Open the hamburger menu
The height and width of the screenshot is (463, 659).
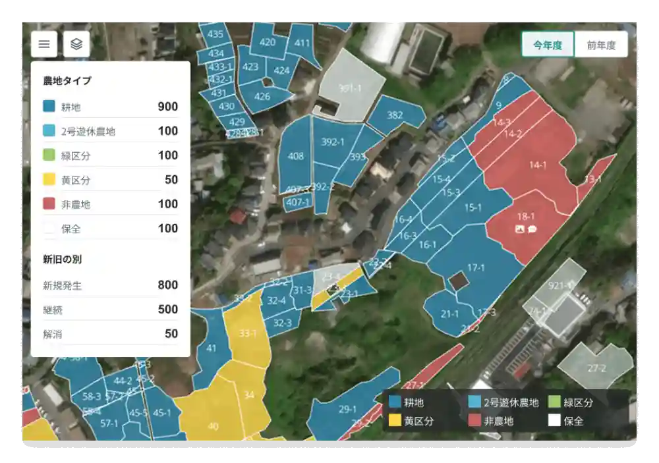(x=44, y=44)
